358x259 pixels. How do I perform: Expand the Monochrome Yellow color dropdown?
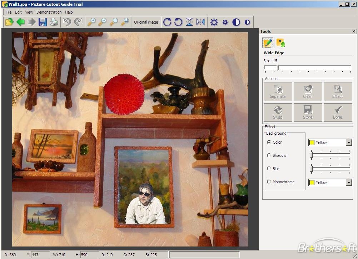[349, 183]
